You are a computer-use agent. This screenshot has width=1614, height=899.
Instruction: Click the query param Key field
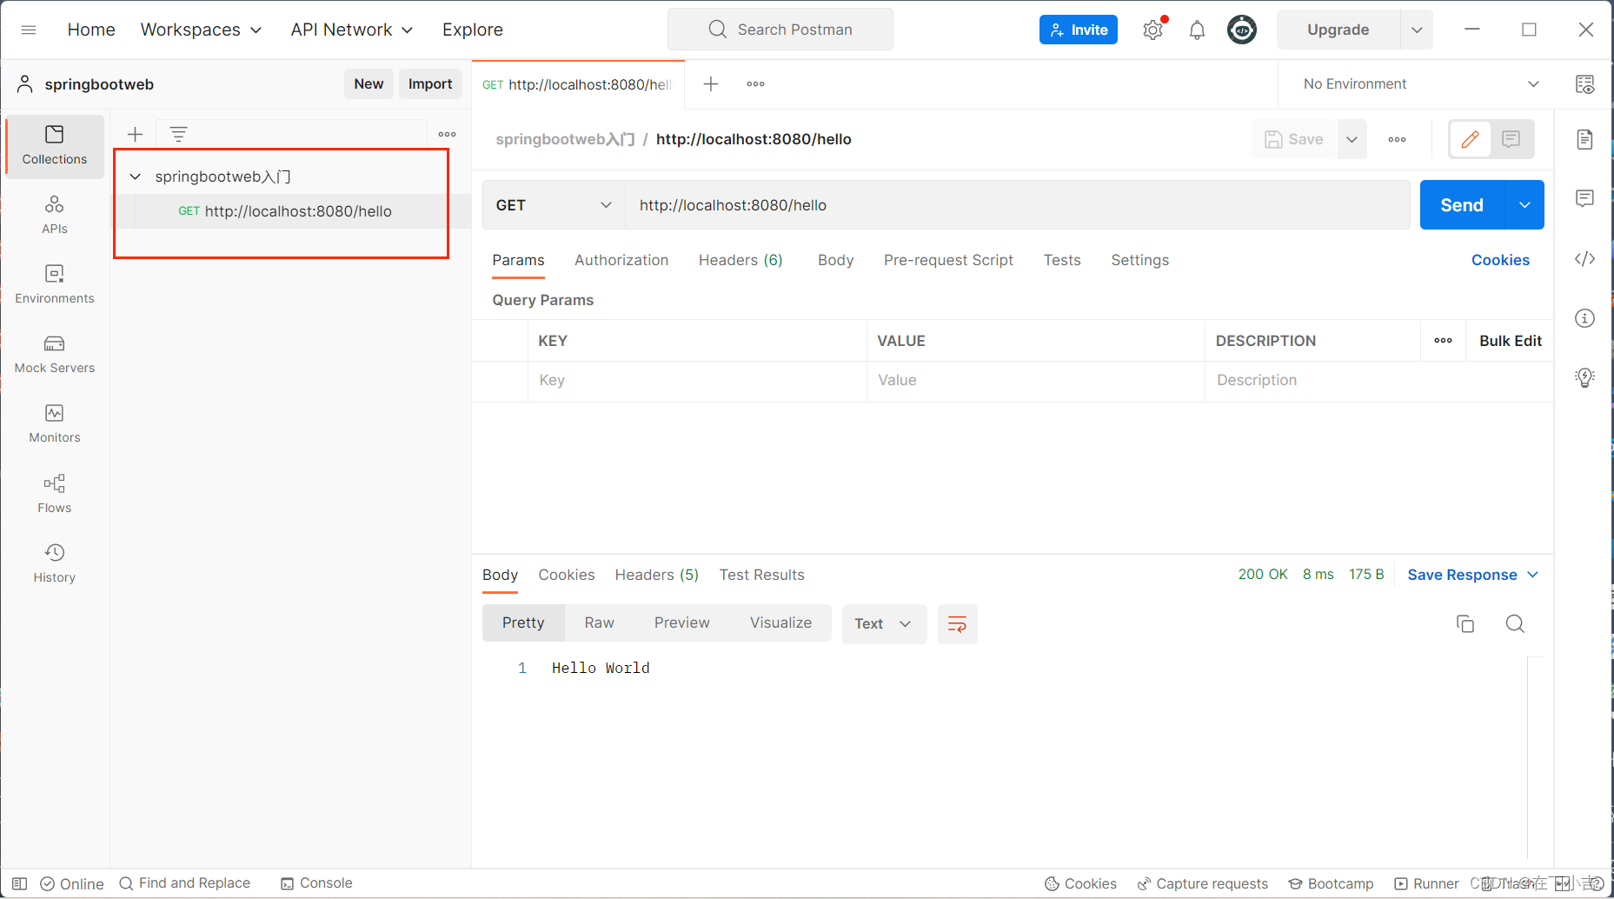coord(697,381)
